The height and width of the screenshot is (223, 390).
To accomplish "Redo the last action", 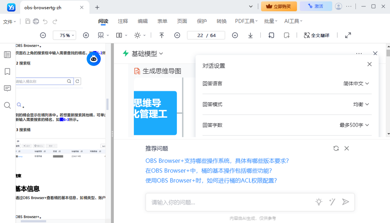I will pyautogui.click(x=55, y=21).
